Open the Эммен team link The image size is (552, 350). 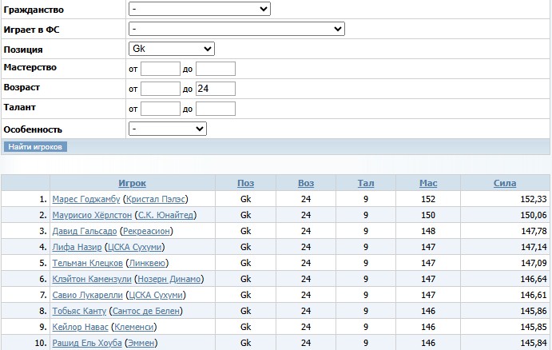[x=141, y=343]
